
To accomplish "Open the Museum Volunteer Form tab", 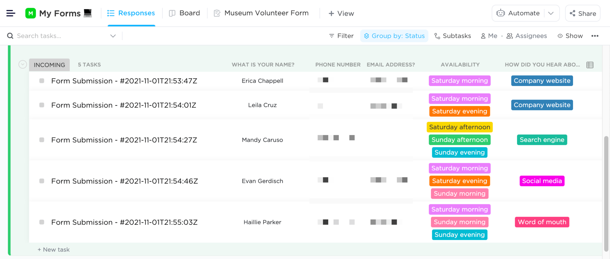I will [x=262, y=13].
